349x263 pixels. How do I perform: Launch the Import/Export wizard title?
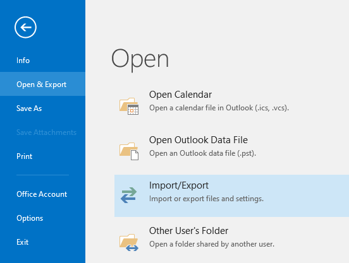click(x=179, y=185)
